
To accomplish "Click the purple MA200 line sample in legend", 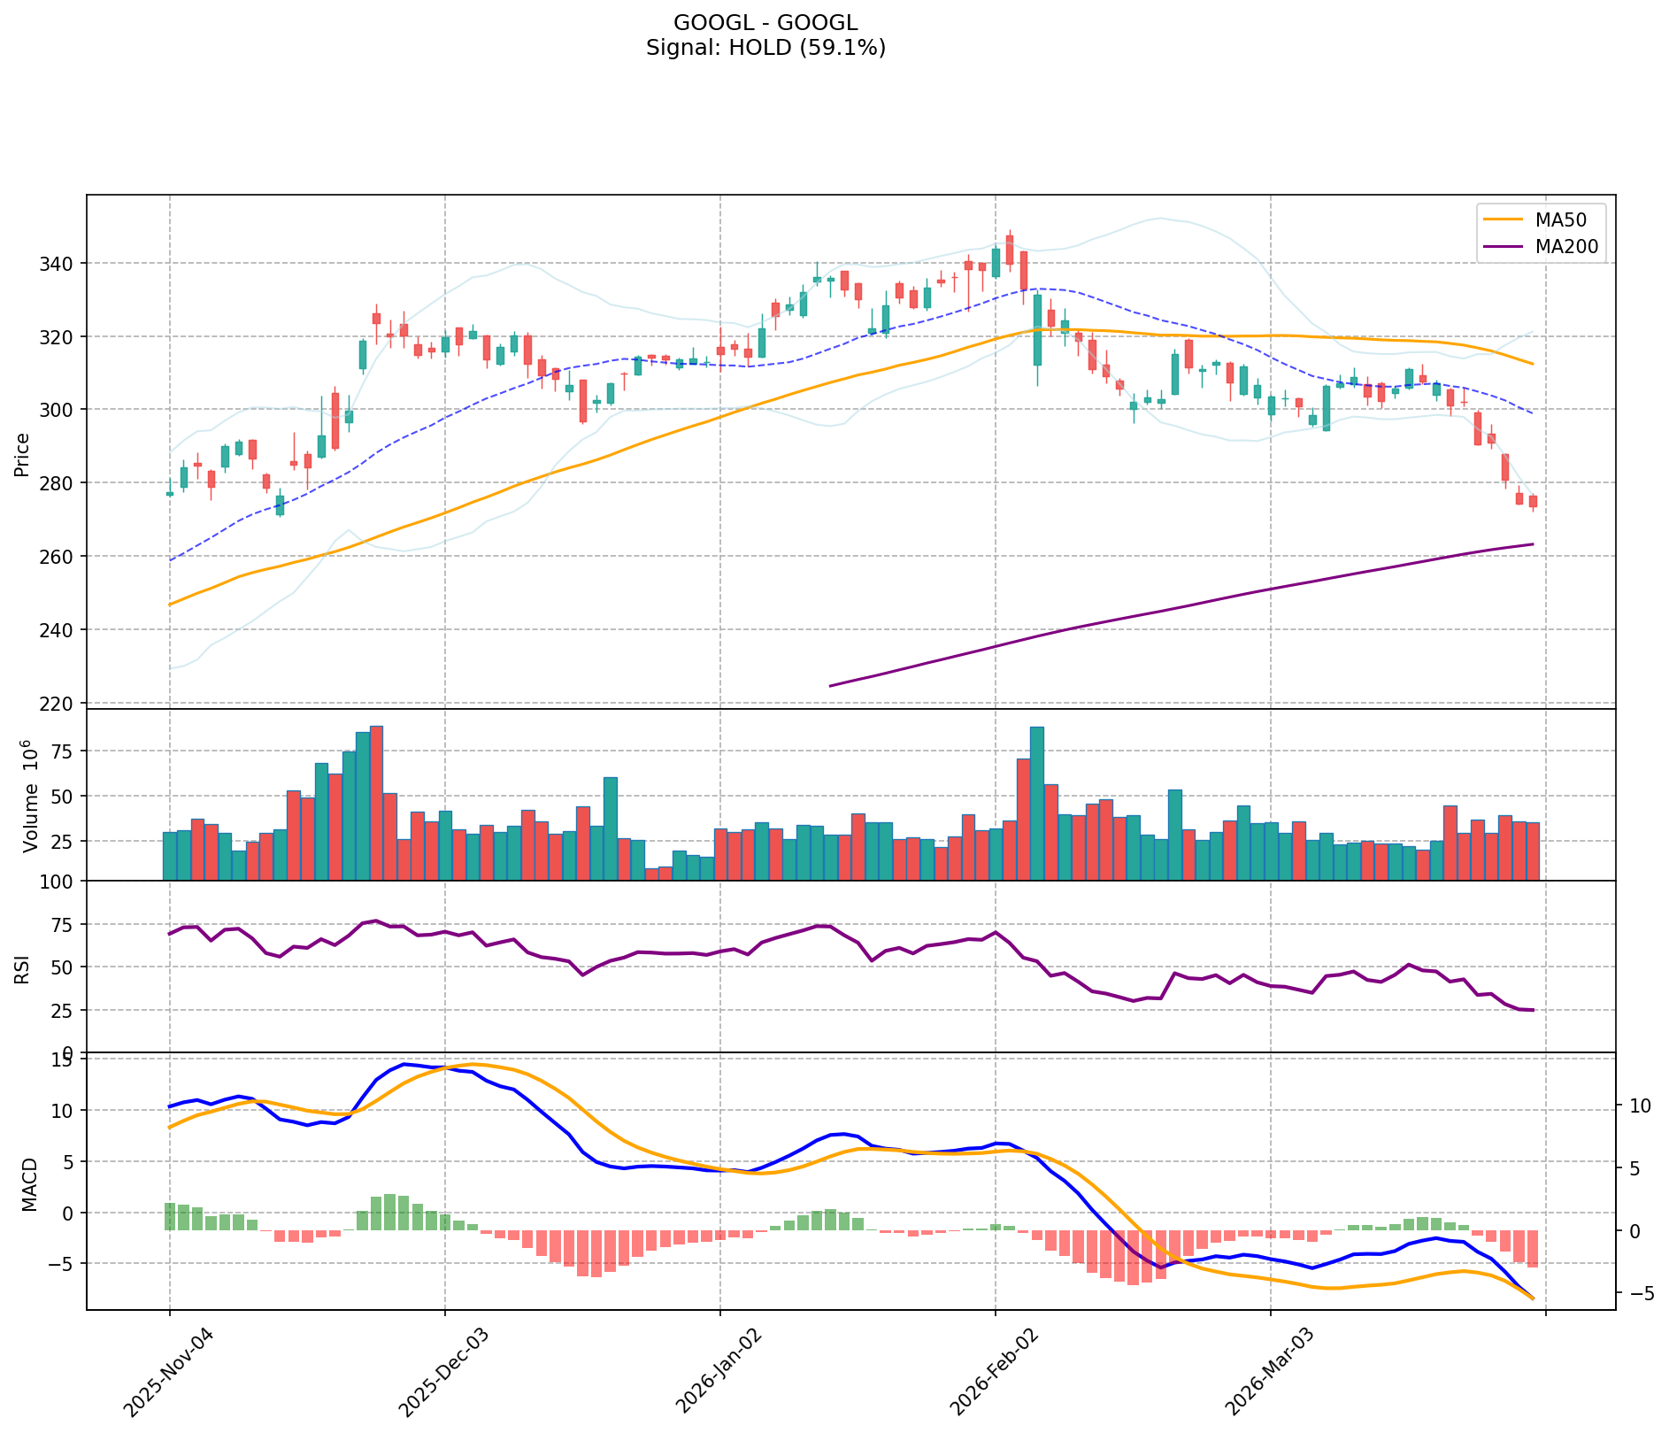I will click(x=1503, y=247).
